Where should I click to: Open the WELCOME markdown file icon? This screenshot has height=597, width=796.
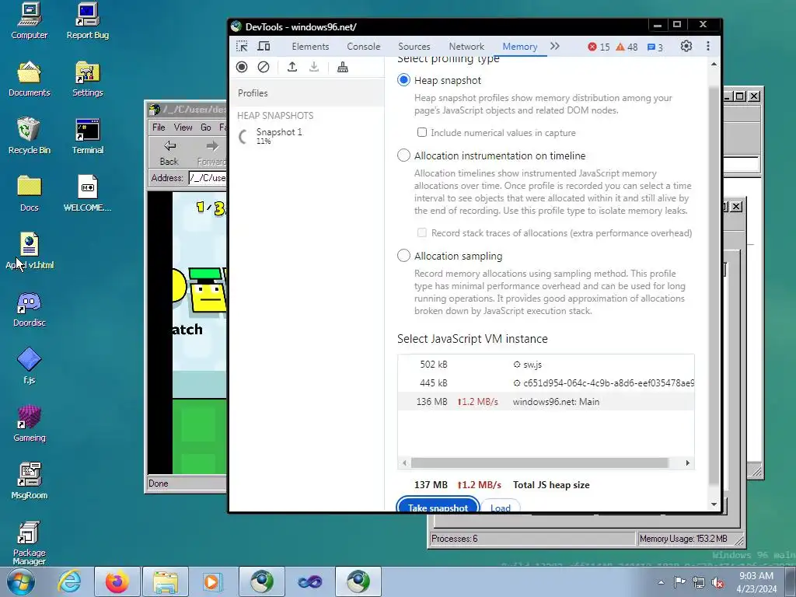88,194
